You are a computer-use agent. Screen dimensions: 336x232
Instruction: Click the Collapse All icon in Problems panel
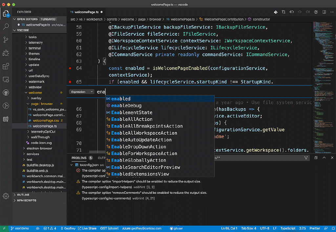(316, 158)
